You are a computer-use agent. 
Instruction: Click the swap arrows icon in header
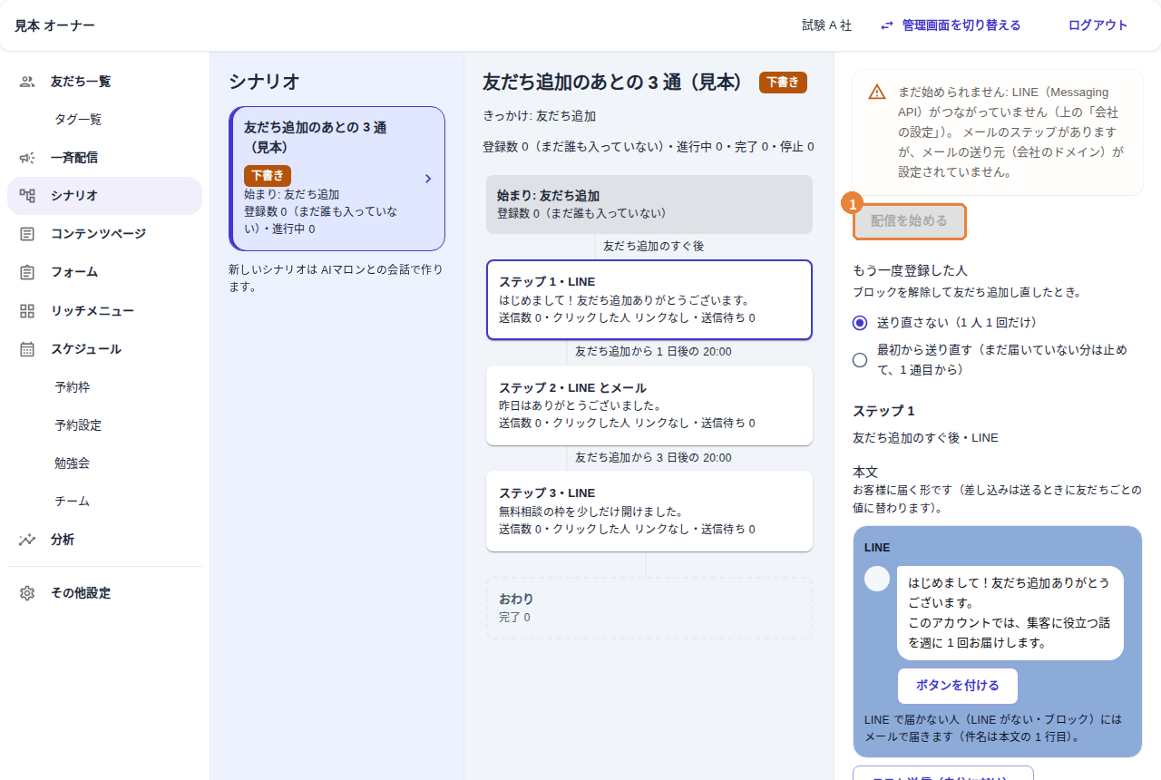(887, 25)
